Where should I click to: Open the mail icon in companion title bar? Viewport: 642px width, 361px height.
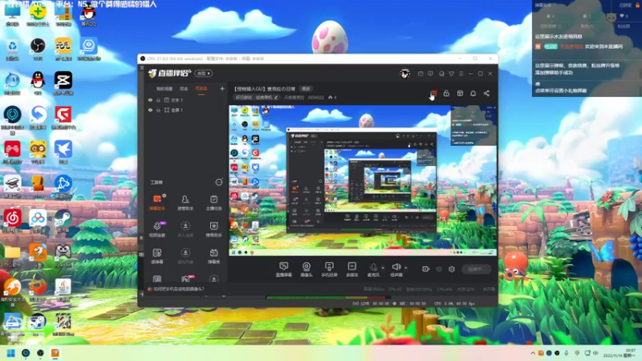tap(421, 74)
